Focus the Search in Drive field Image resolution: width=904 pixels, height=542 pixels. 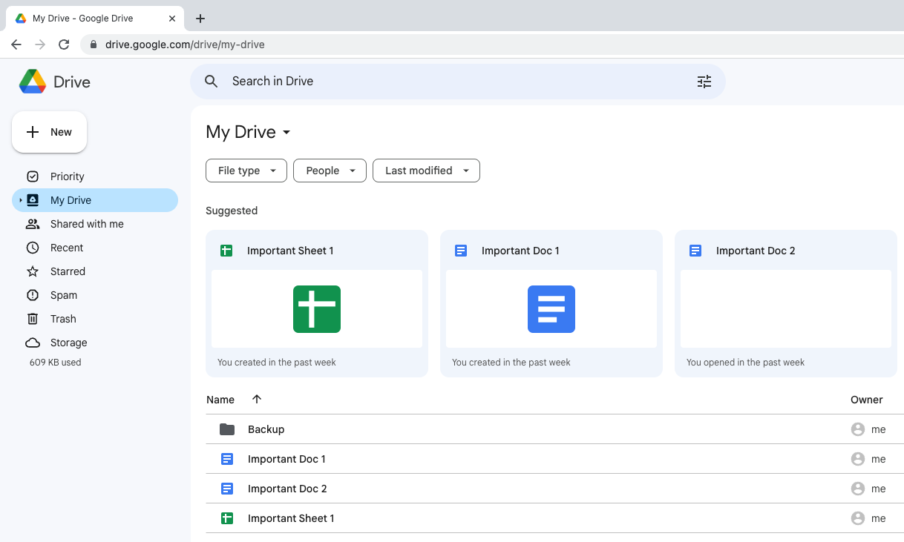pos(457,82)
